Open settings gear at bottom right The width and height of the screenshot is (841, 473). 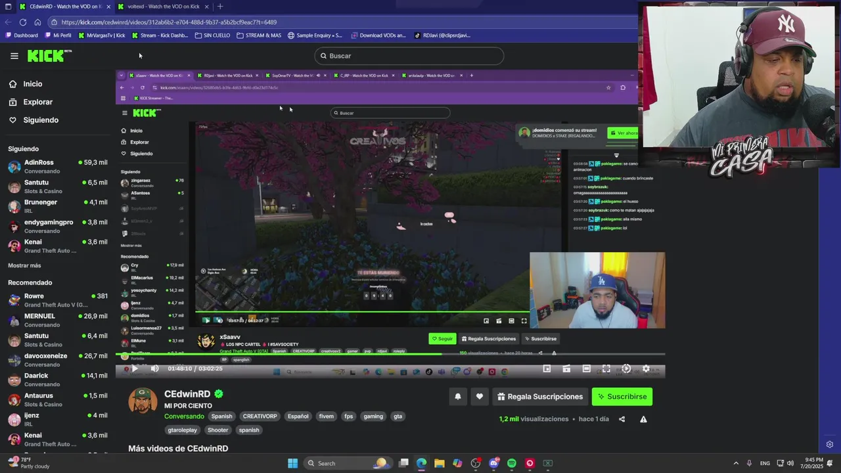(830, 445)
